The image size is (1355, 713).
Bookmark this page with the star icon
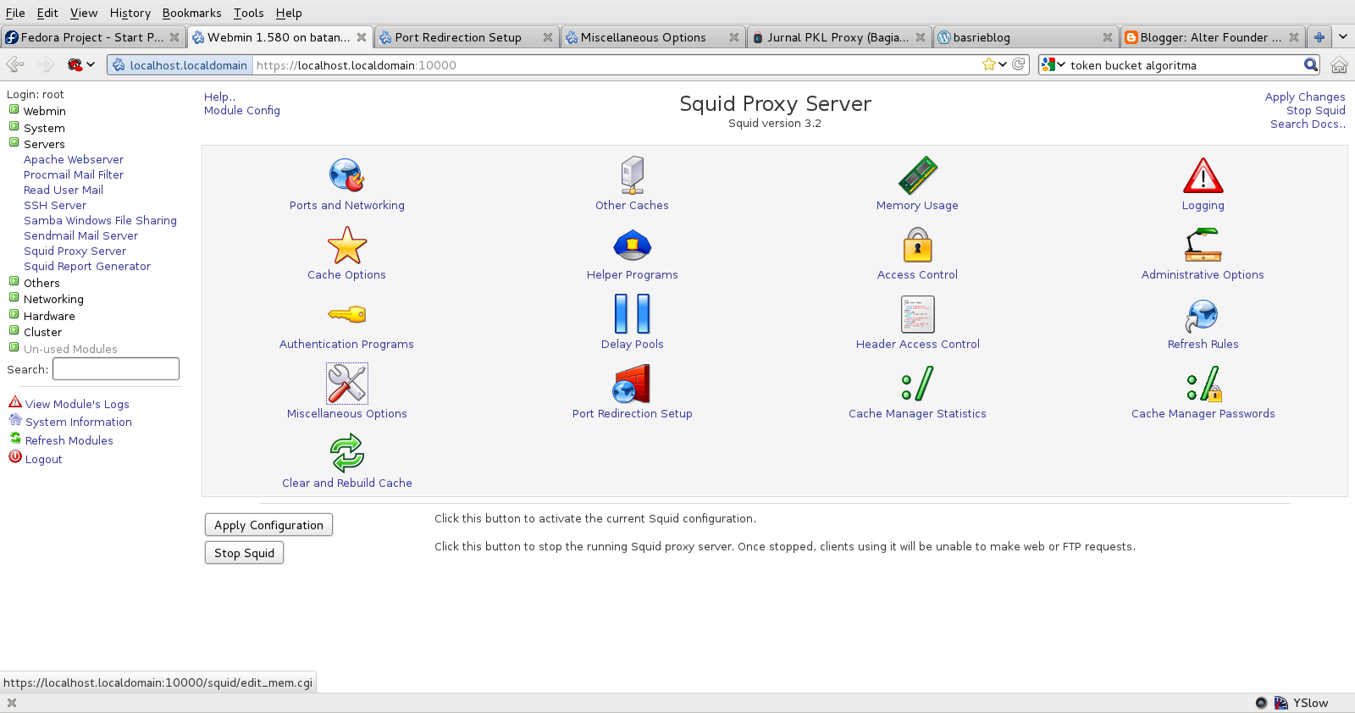[988, 64]
